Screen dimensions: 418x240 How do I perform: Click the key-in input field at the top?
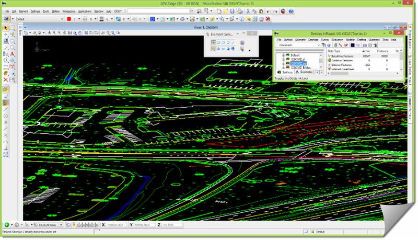[159, 11]
